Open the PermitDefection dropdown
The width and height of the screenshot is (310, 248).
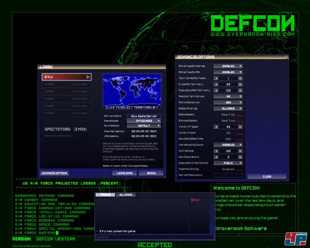click(228, 102)
